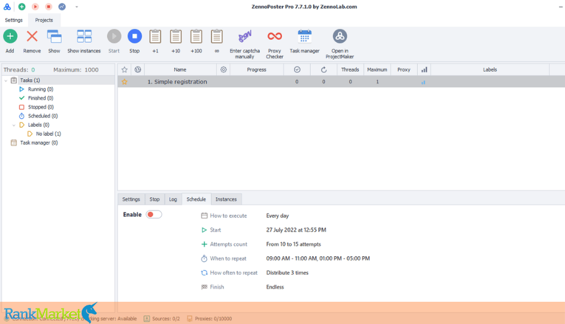Viewport: 565px width, 324px height.
Task: Open the lower Settings tab
Action: 131,199
